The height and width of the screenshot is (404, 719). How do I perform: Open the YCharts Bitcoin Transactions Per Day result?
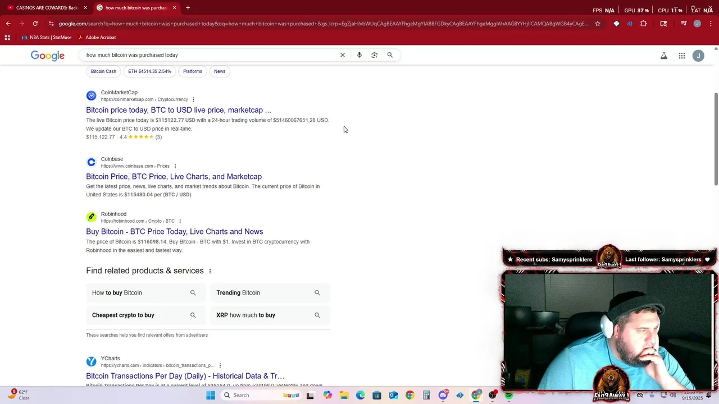click(185, 376)
